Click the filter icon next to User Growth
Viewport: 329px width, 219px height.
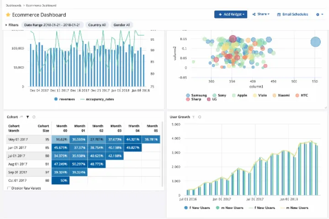(x=193, y=117)
